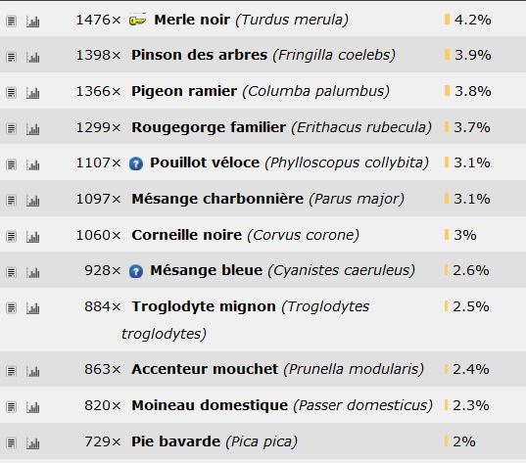Open list icon for Pigeon ramier
The width and height of the screenshot is (526, 463).
tap(11, 93)
